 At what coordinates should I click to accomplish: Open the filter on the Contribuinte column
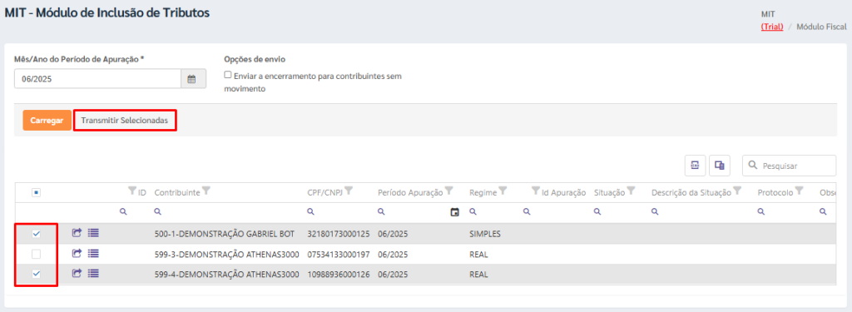coord(206,191)
